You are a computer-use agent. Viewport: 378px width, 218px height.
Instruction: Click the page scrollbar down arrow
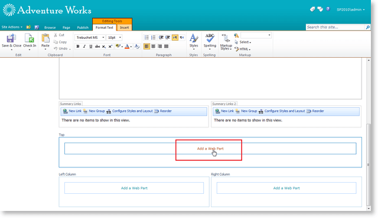coord(369,208)
